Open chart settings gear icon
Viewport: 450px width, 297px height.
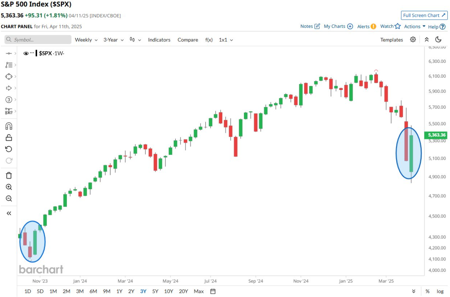coord(413,40)
